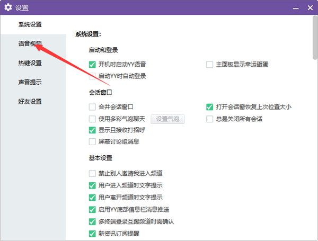Tick 主面板显示幸运砸蛋 checkbox
Viewport: 318px width, 241px height.
coord(209,65)
